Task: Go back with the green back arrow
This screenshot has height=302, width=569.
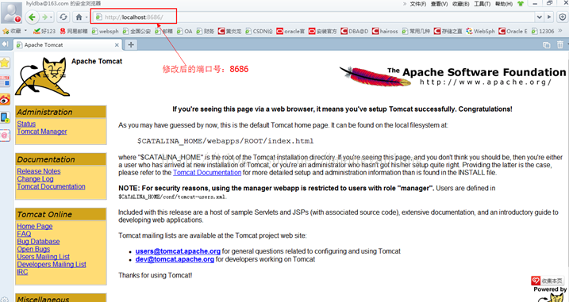Action: pyautogui.click(x=32, y=17)
